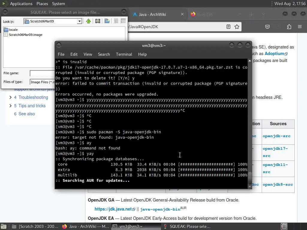Open the Look in folder dropdown

click(79, 21)
